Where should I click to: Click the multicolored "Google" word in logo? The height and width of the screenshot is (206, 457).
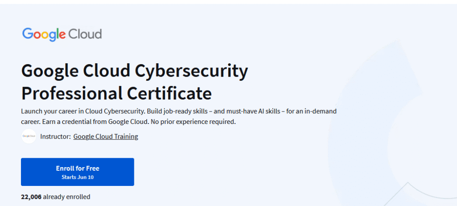[44, 34]
